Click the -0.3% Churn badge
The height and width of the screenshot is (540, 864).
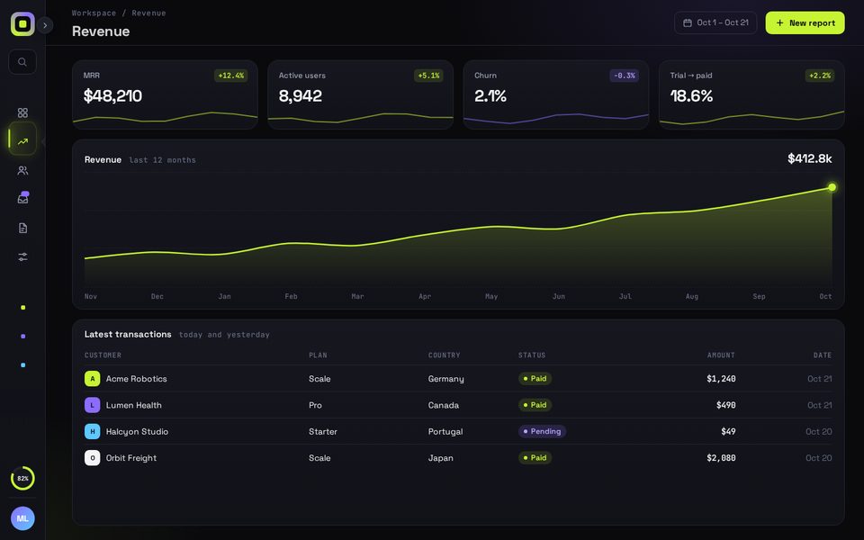click(625, 76)
